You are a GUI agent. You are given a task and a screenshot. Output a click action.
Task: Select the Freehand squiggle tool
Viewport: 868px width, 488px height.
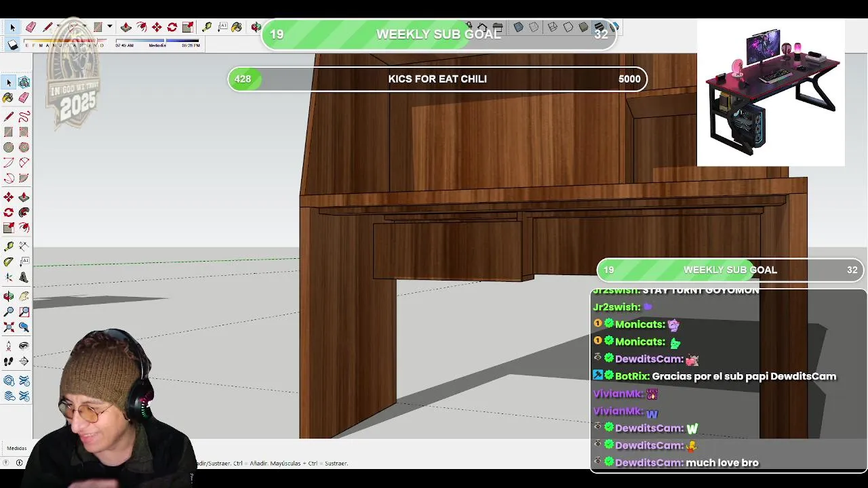pos(24,117)
